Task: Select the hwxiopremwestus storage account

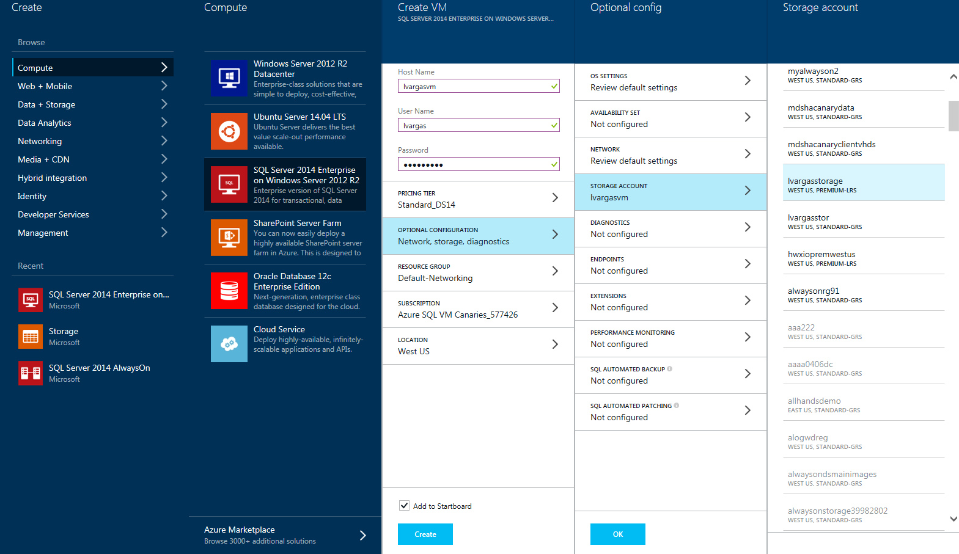Action: click(863, 256)
